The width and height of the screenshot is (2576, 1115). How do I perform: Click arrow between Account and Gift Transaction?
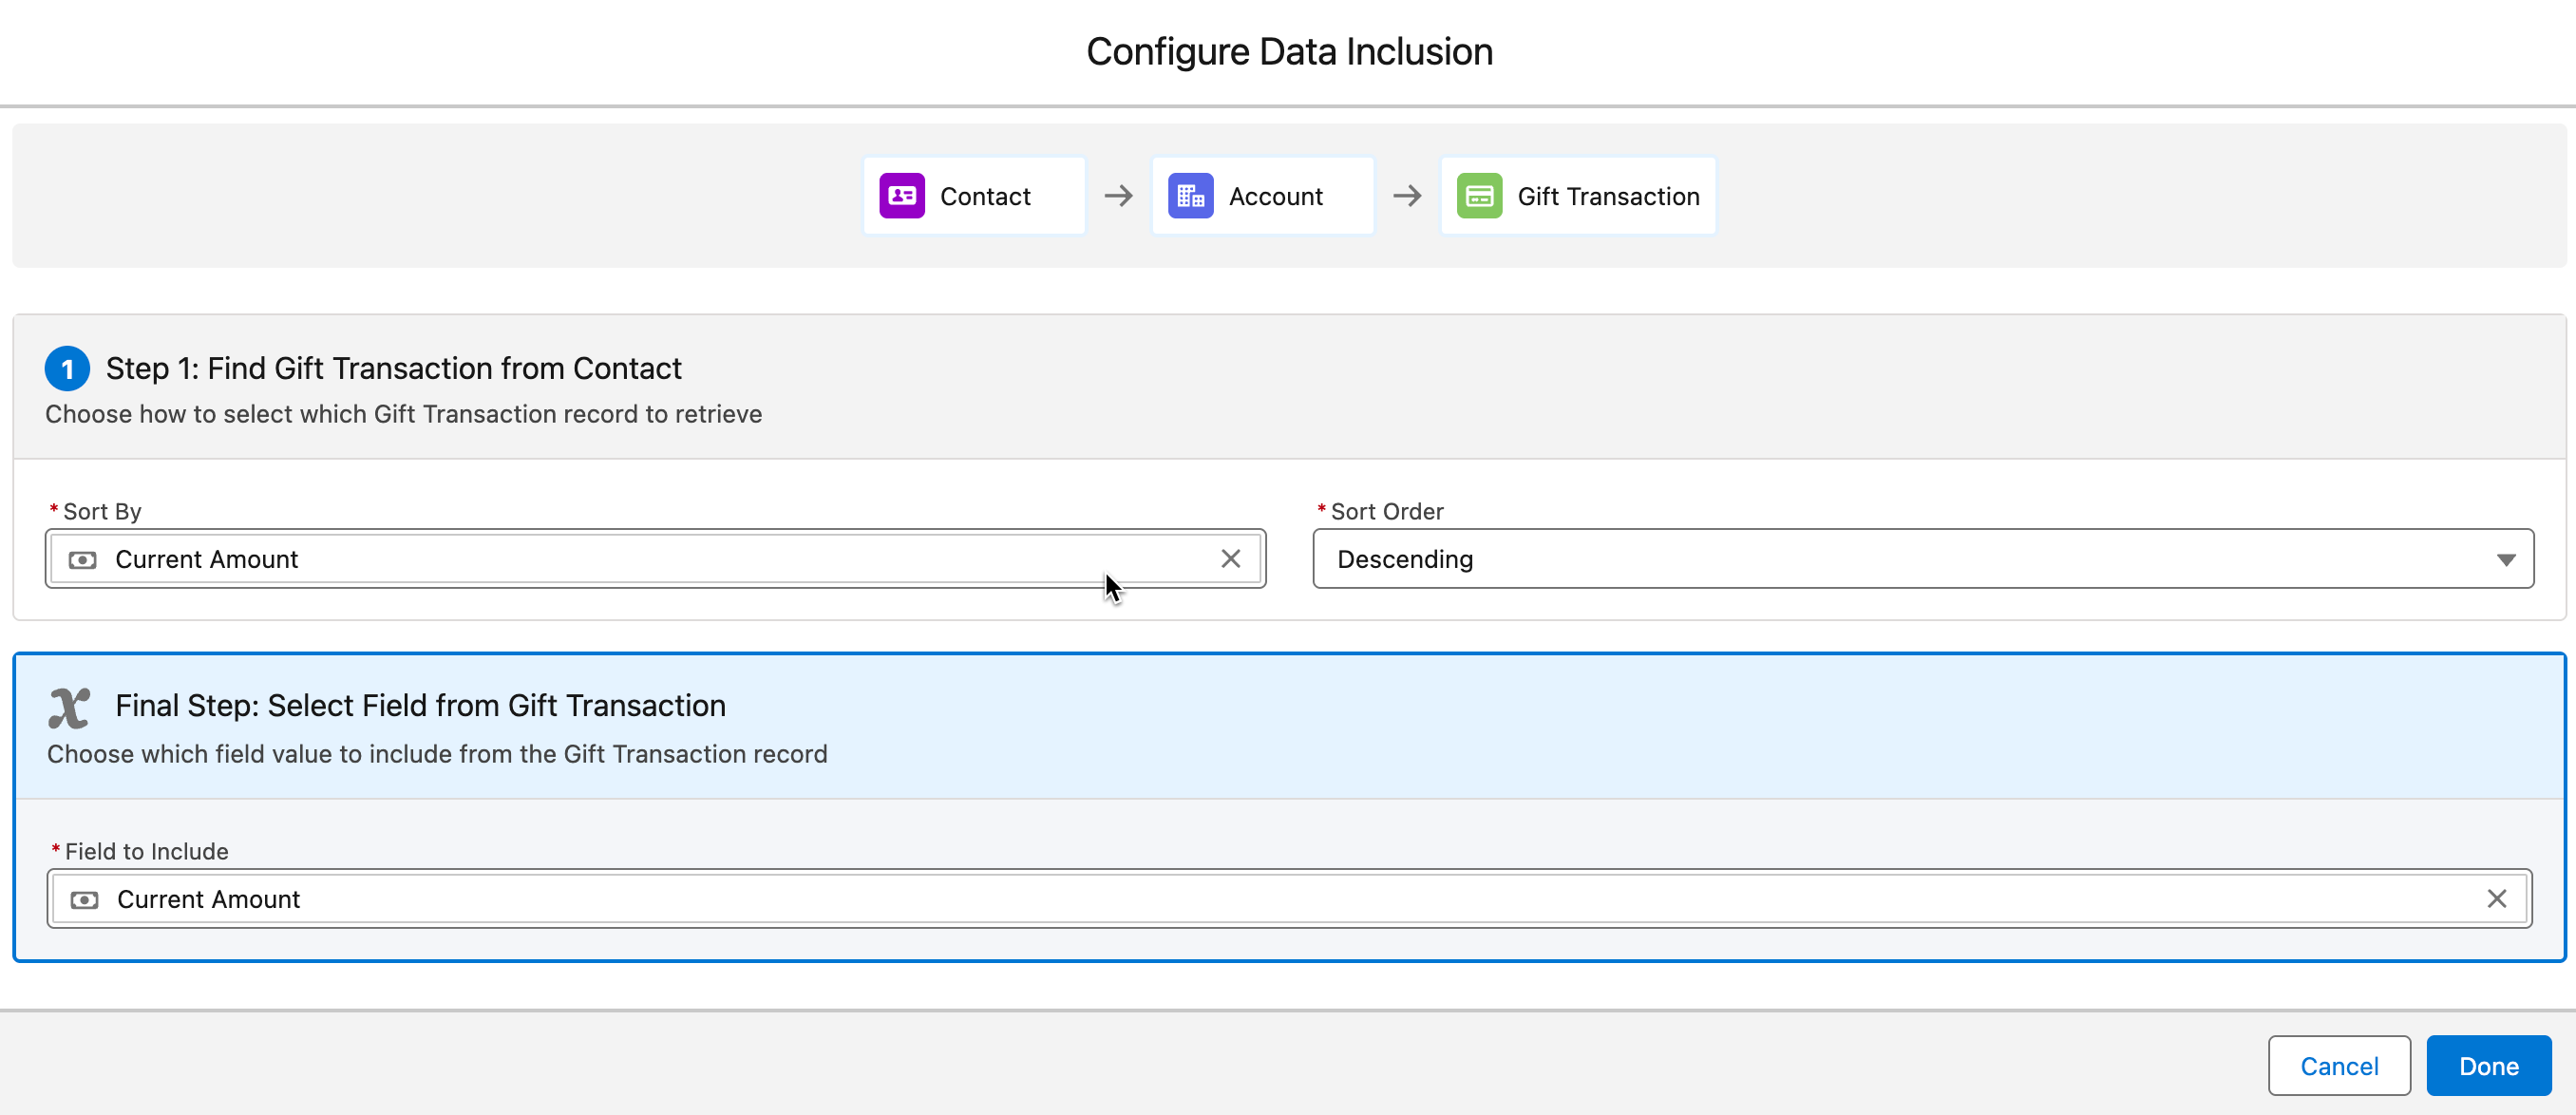(1406, 196)
